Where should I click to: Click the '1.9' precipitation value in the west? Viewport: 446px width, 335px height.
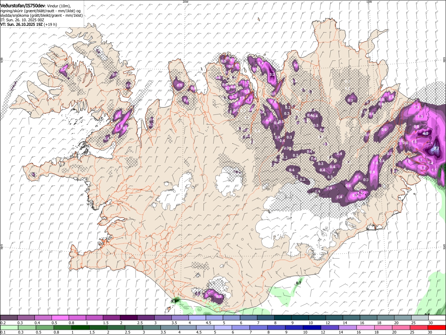pyautogui.click(x=120, y=126)
